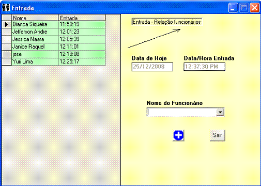Image resolution: width=261 pixels, height=186 pixels.
Task: Click the Data de Hoje field
Action: click(152, 67)
